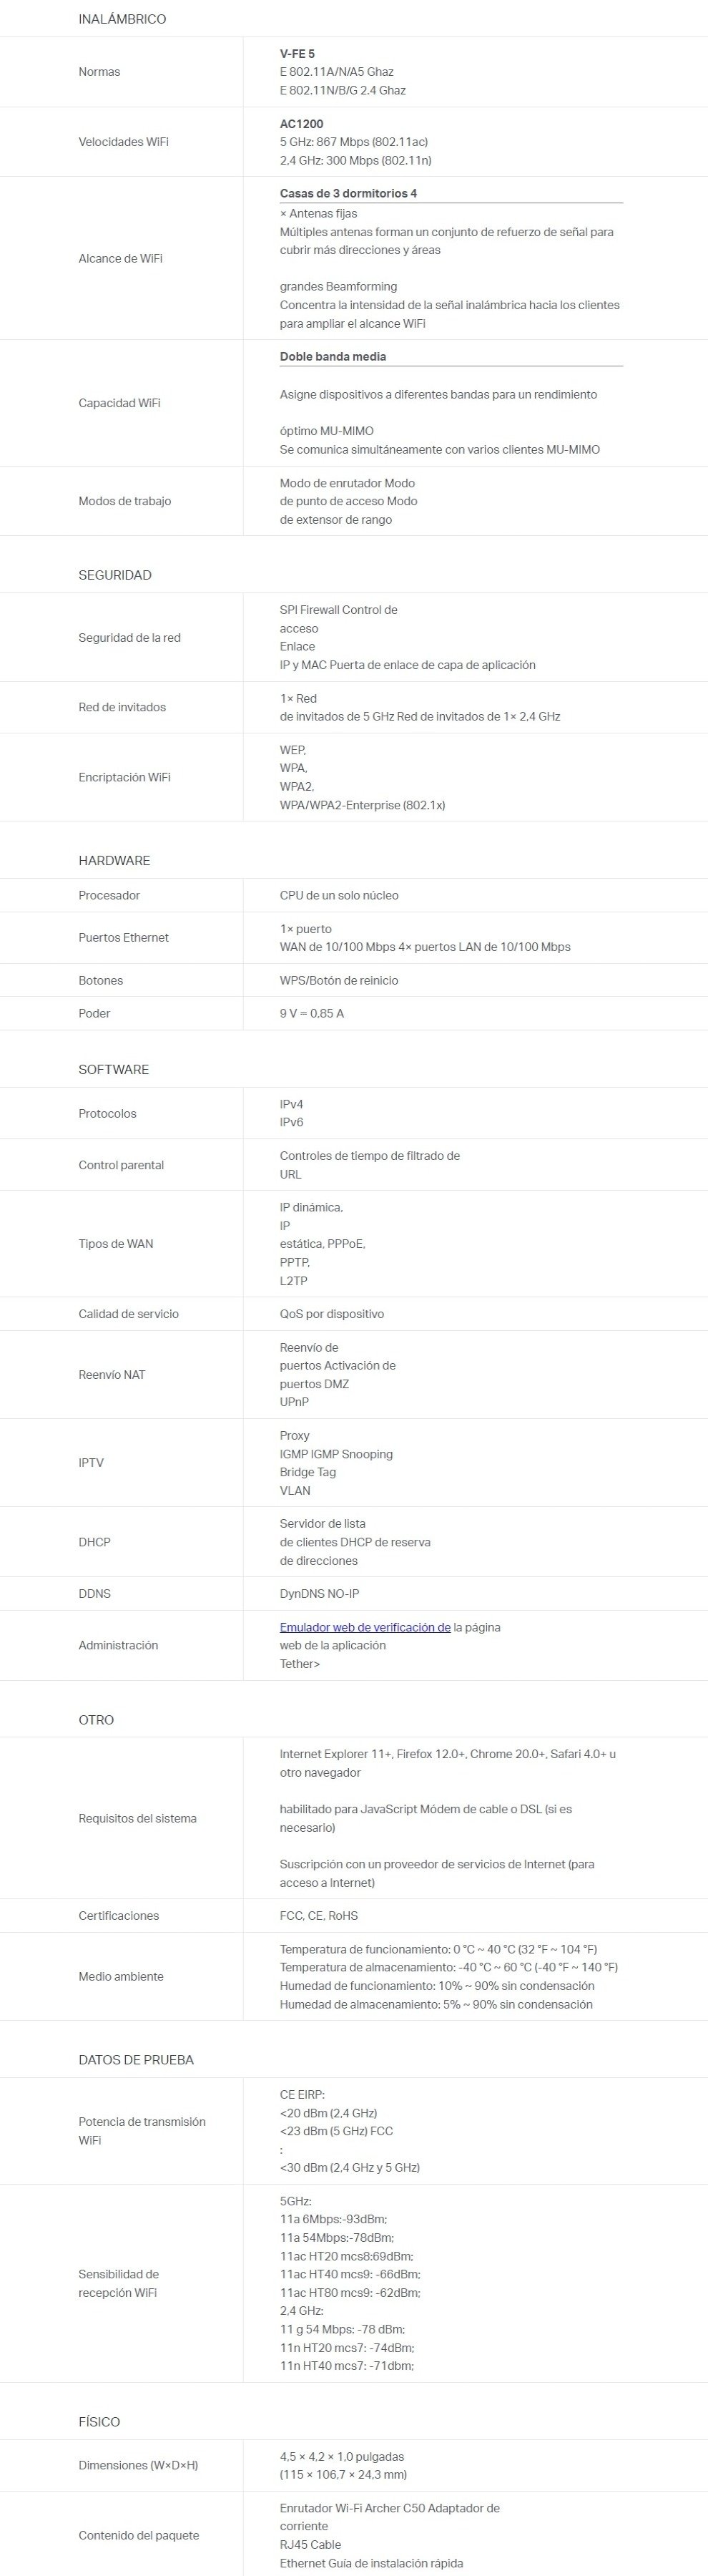Click the Contenido del paquete label
The image size is (708, 2576).
(x=138, y=2535)
